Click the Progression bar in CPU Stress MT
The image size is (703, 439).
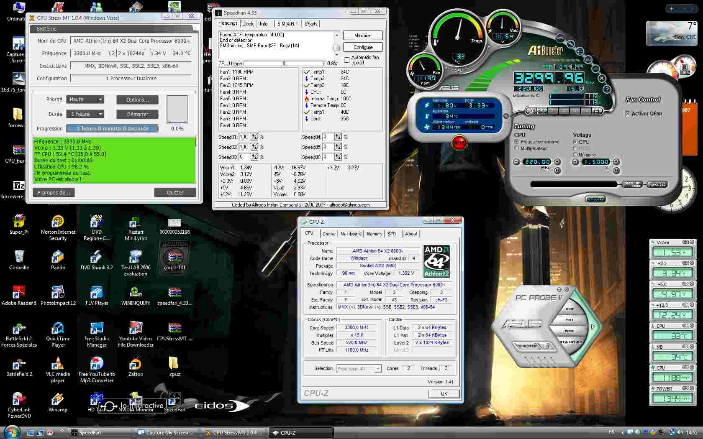pos(112,129)
